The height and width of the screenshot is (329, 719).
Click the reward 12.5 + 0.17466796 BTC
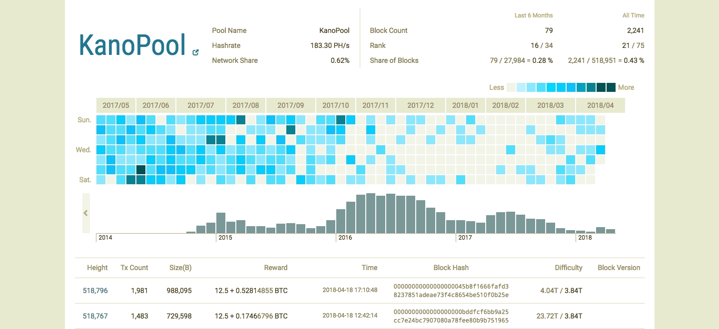pyautogui.click(x=251, y=316)
